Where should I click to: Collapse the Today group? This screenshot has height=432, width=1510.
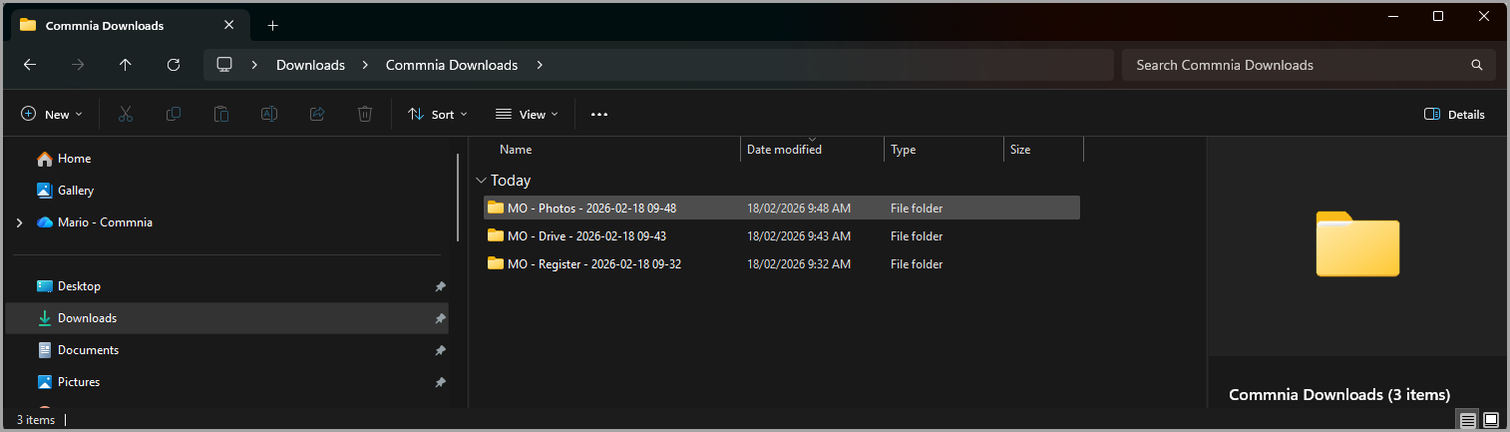click(x=482, y=181)
